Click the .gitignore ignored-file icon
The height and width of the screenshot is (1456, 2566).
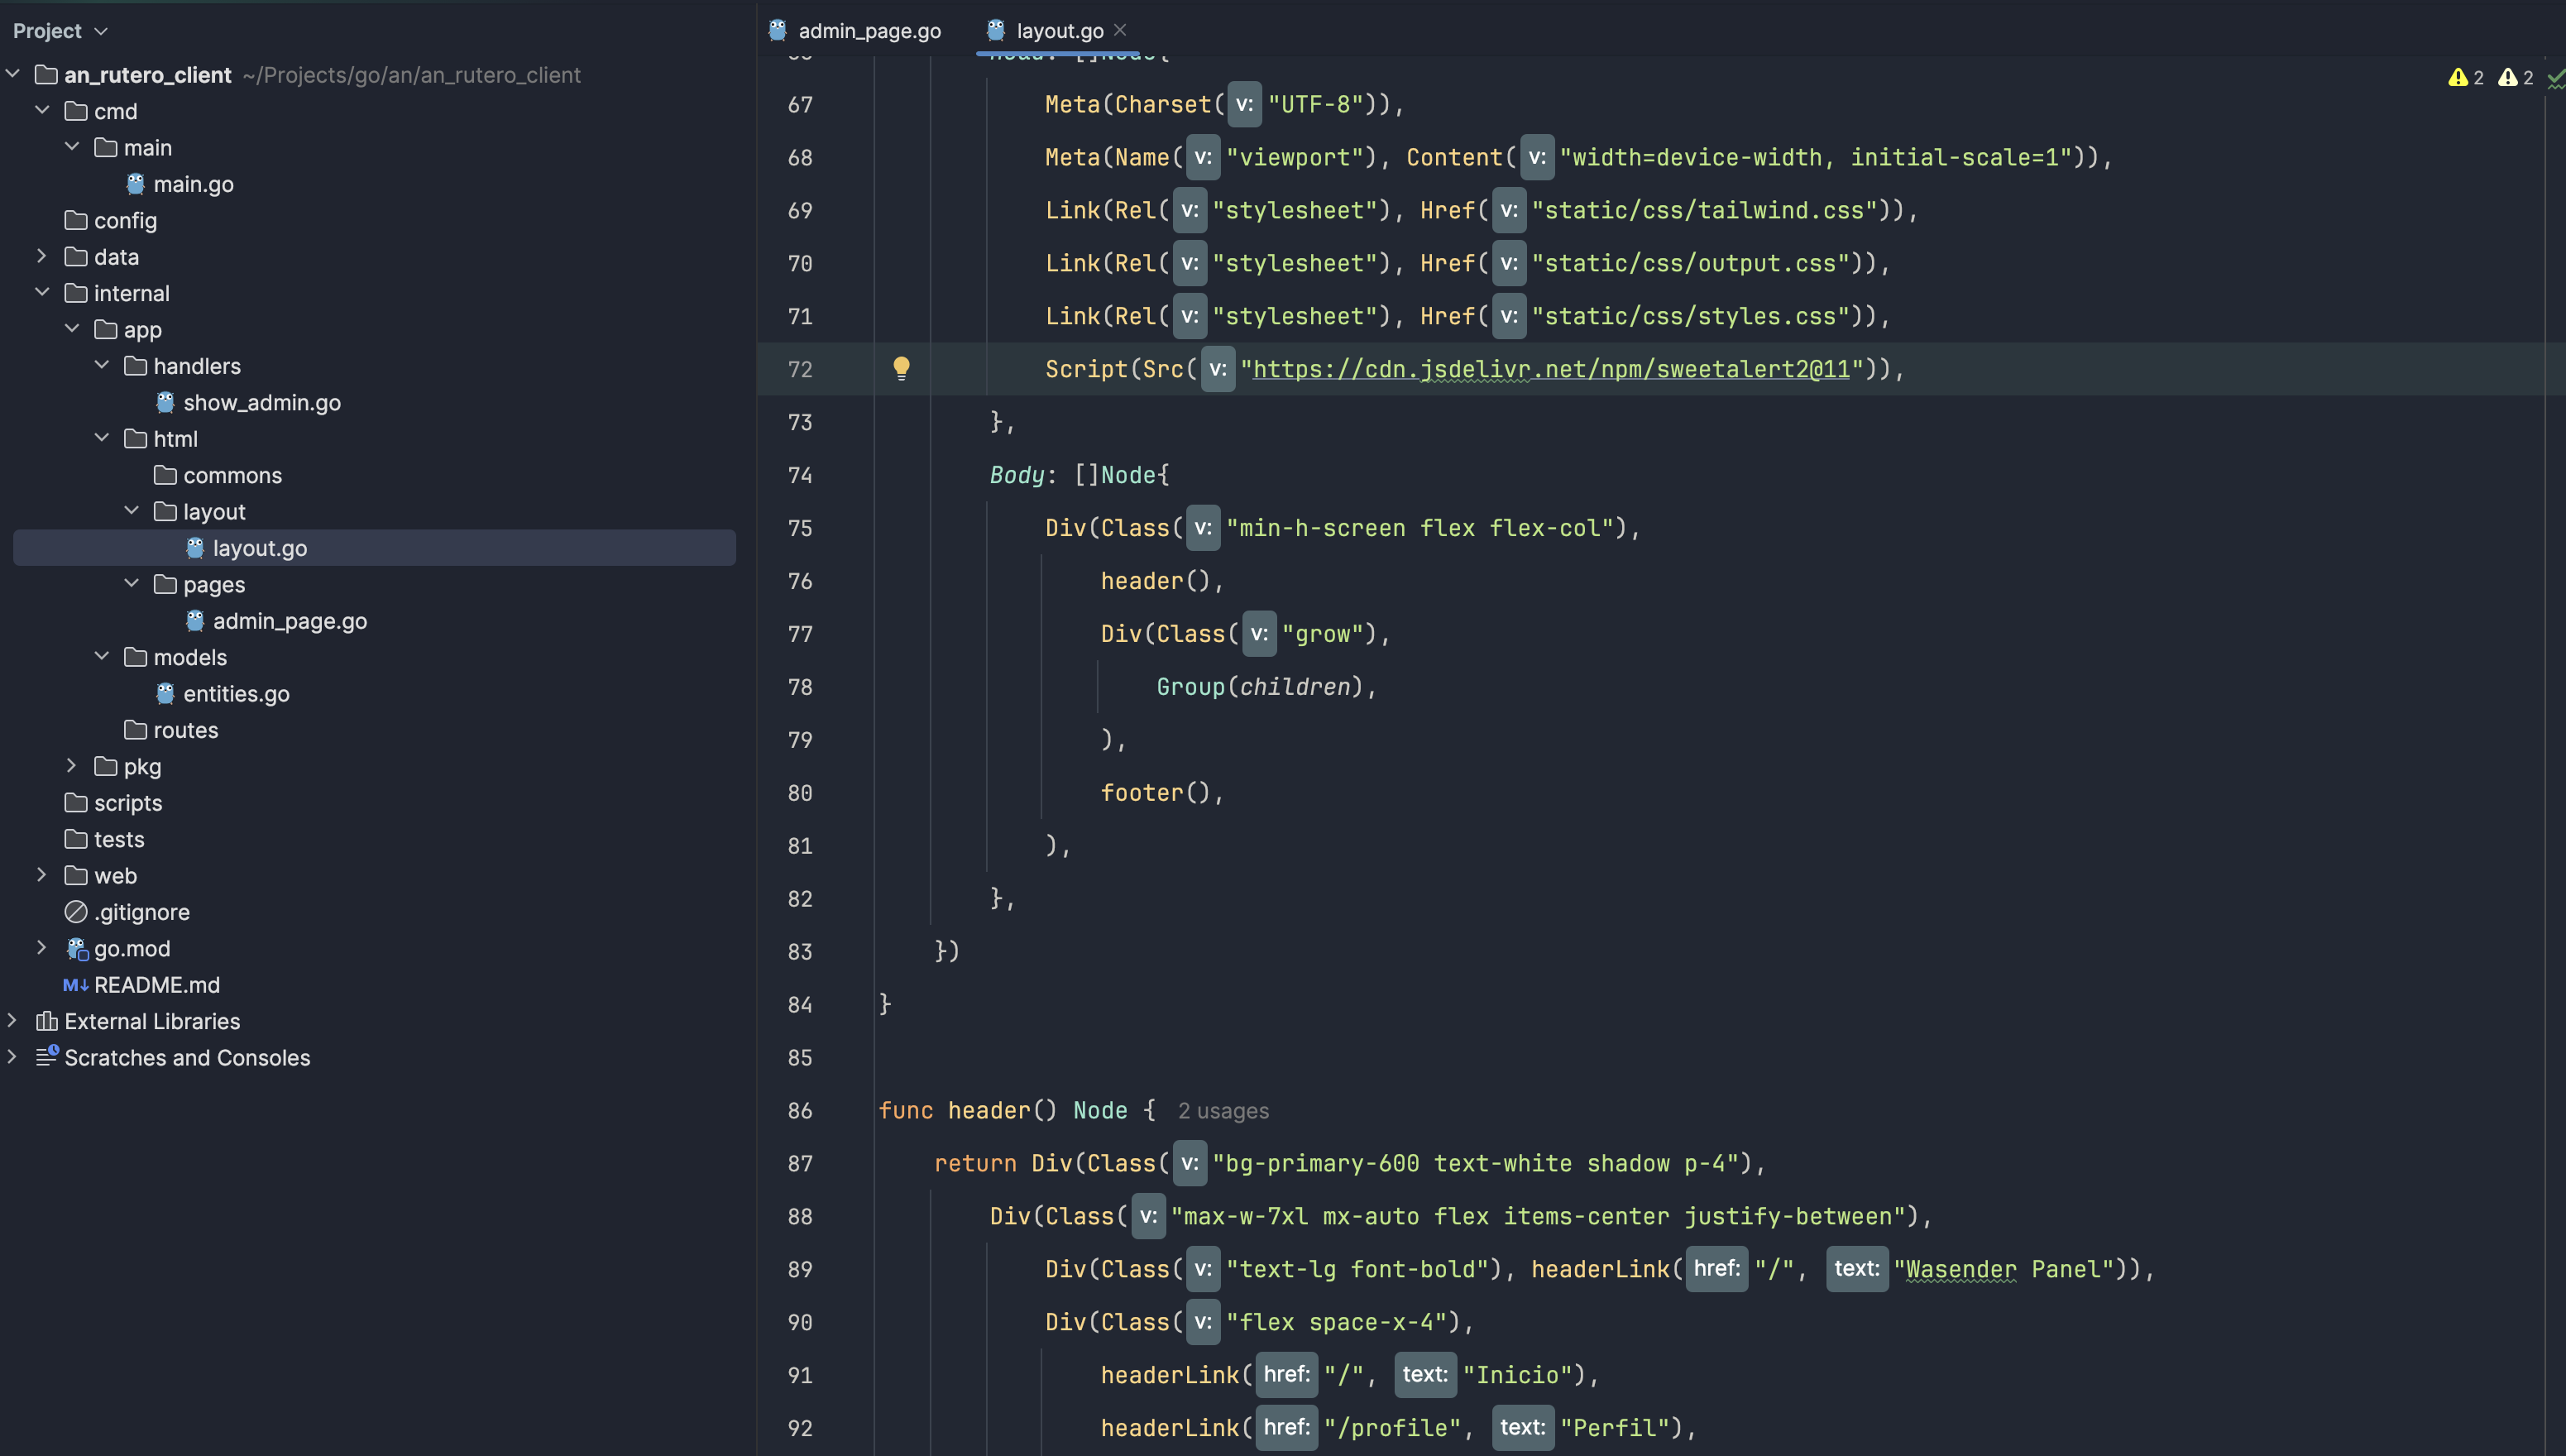coord(76,912)
